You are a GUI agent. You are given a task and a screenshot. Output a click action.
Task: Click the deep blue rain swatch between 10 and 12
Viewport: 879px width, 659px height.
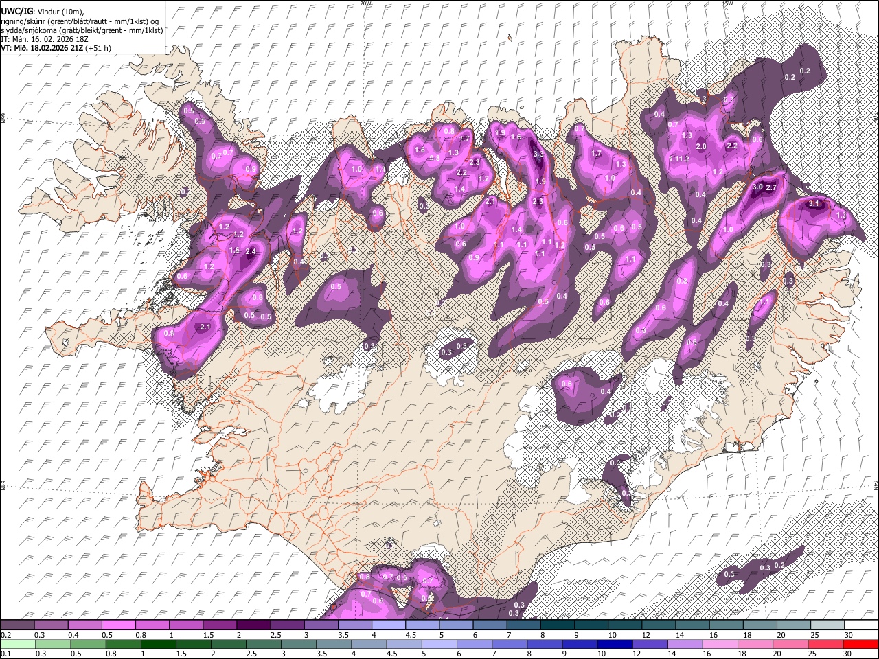[615, 644]
